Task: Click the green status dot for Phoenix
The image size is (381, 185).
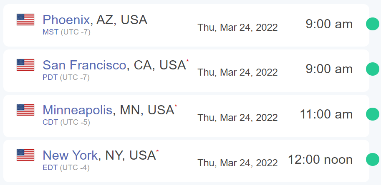Action: [x=373, y=24]
